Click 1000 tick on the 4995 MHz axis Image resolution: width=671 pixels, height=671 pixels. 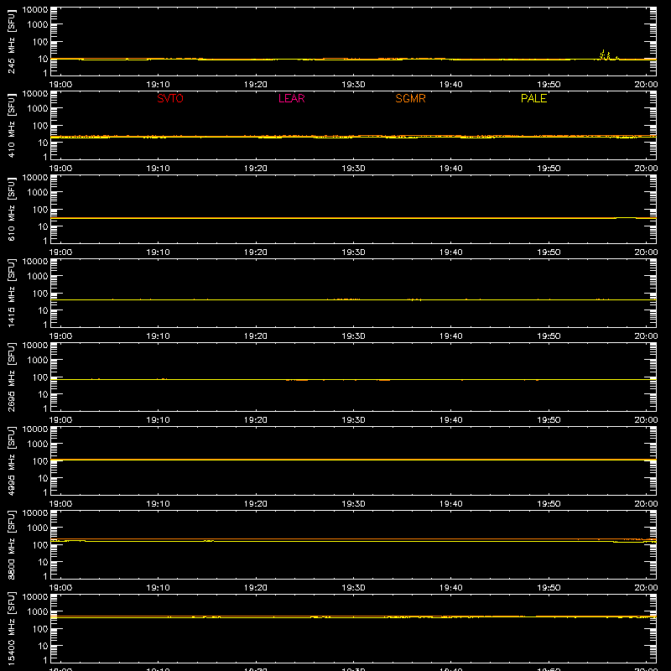pos(38,444)
